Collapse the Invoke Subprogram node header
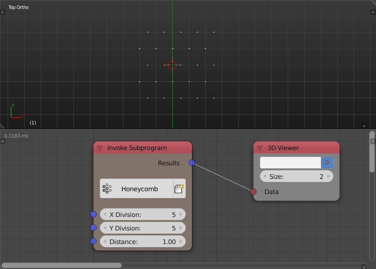The height and width of the screenshot is (269, 376). 99,148
